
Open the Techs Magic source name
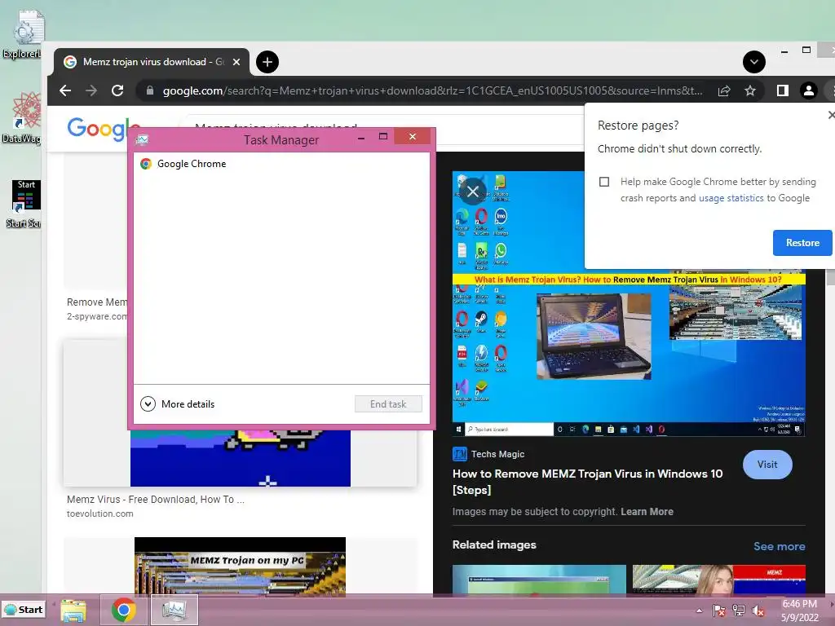pyautogui.click(x=498, y=454)
